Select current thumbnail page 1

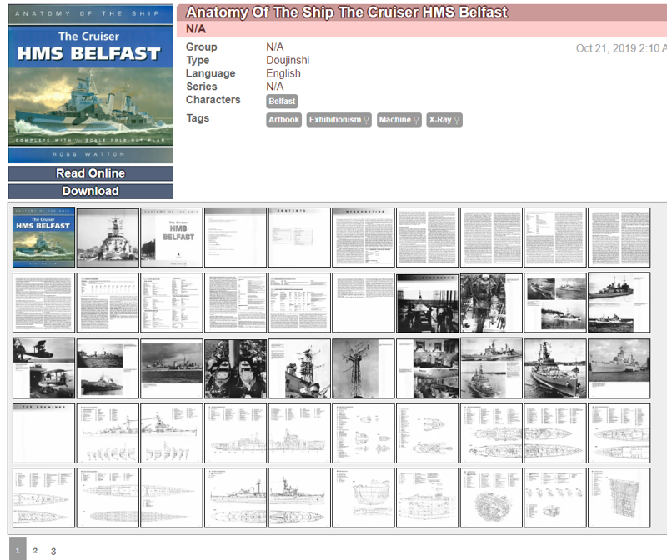tap(18, 549)
